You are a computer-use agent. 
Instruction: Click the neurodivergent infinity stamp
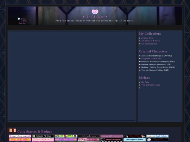(x=112, y=140)
